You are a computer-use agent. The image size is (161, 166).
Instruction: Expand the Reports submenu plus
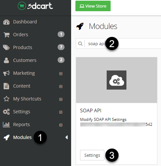coord(61,125)
